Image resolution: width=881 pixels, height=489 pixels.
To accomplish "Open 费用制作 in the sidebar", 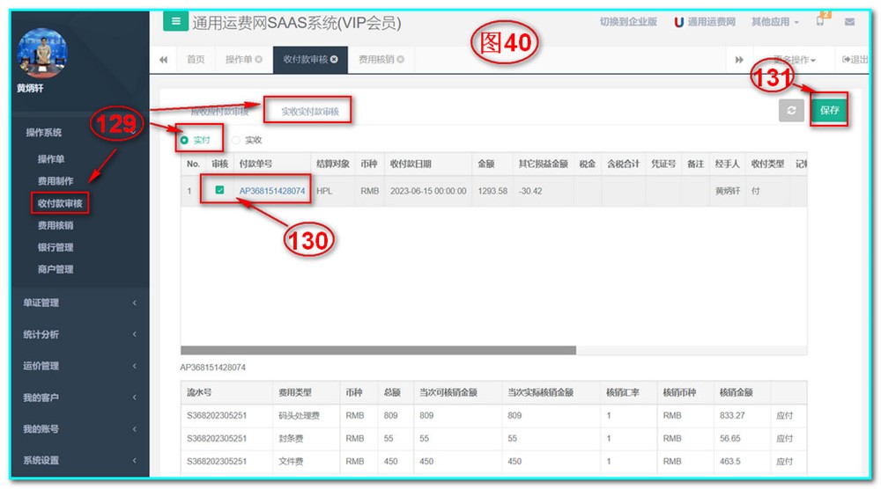I will 56,181.
